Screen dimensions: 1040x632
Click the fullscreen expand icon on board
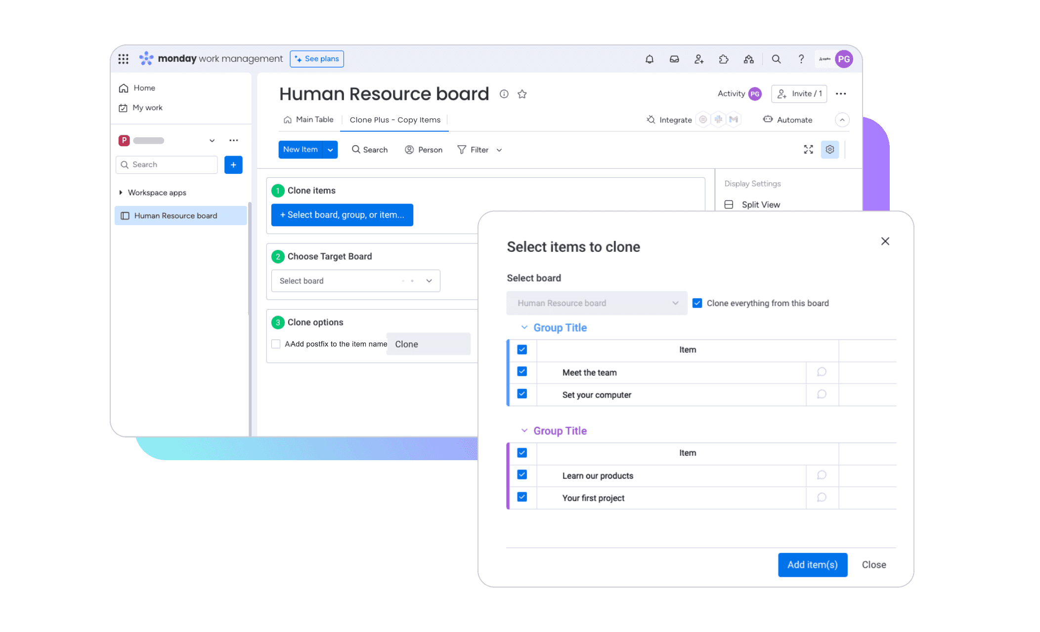click(x=809, y=149)
